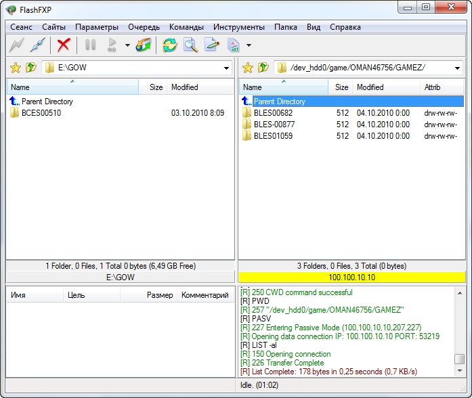
Task: Select the BCES00510 local folder
Action: click(x=41, y=113)
